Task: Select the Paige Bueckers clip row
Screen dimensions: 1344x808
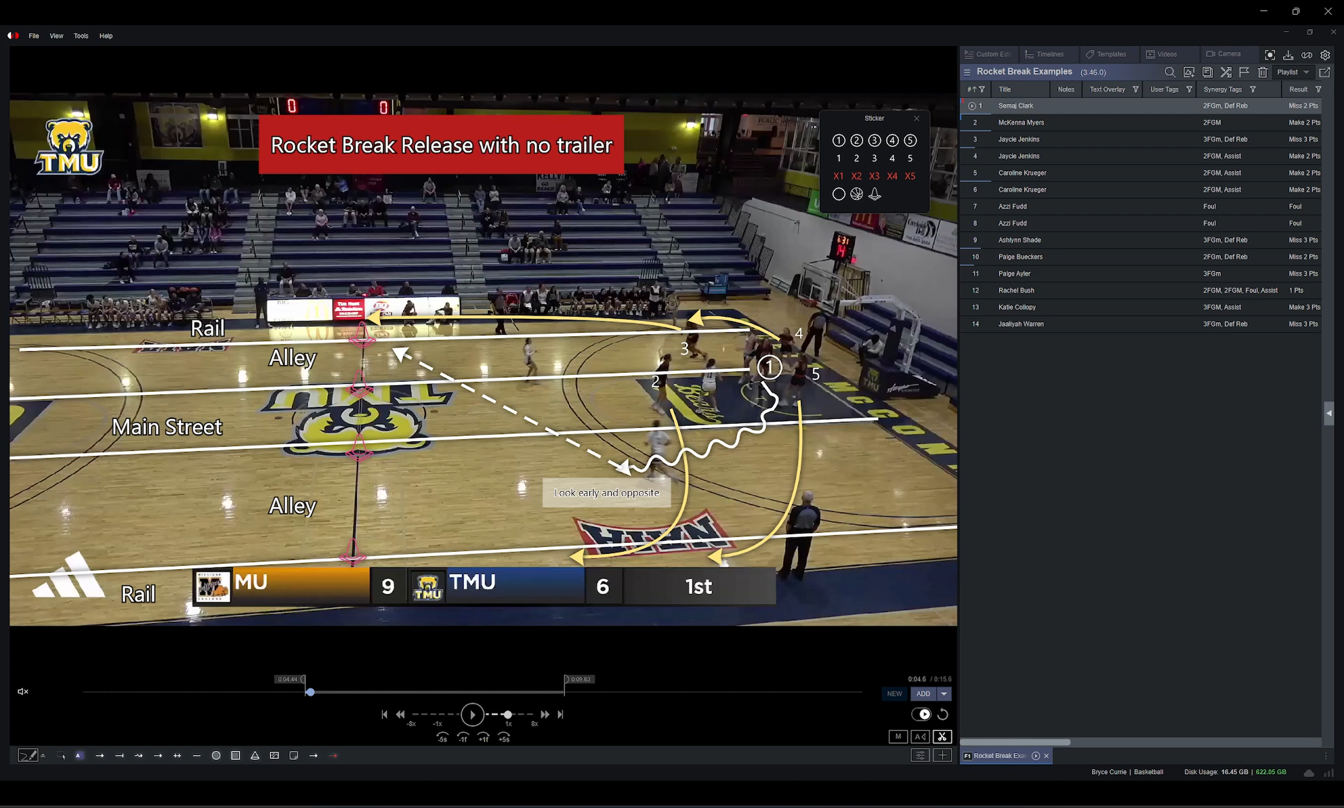Action: 1020,257
